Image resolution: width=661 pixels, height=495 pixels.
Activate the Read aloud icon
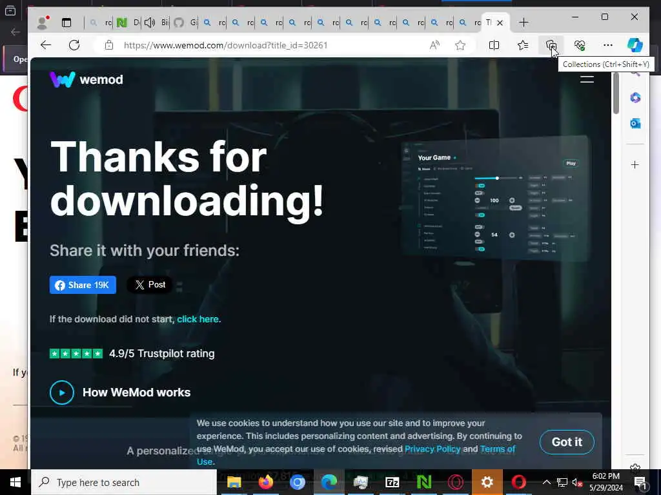(434, 45)
